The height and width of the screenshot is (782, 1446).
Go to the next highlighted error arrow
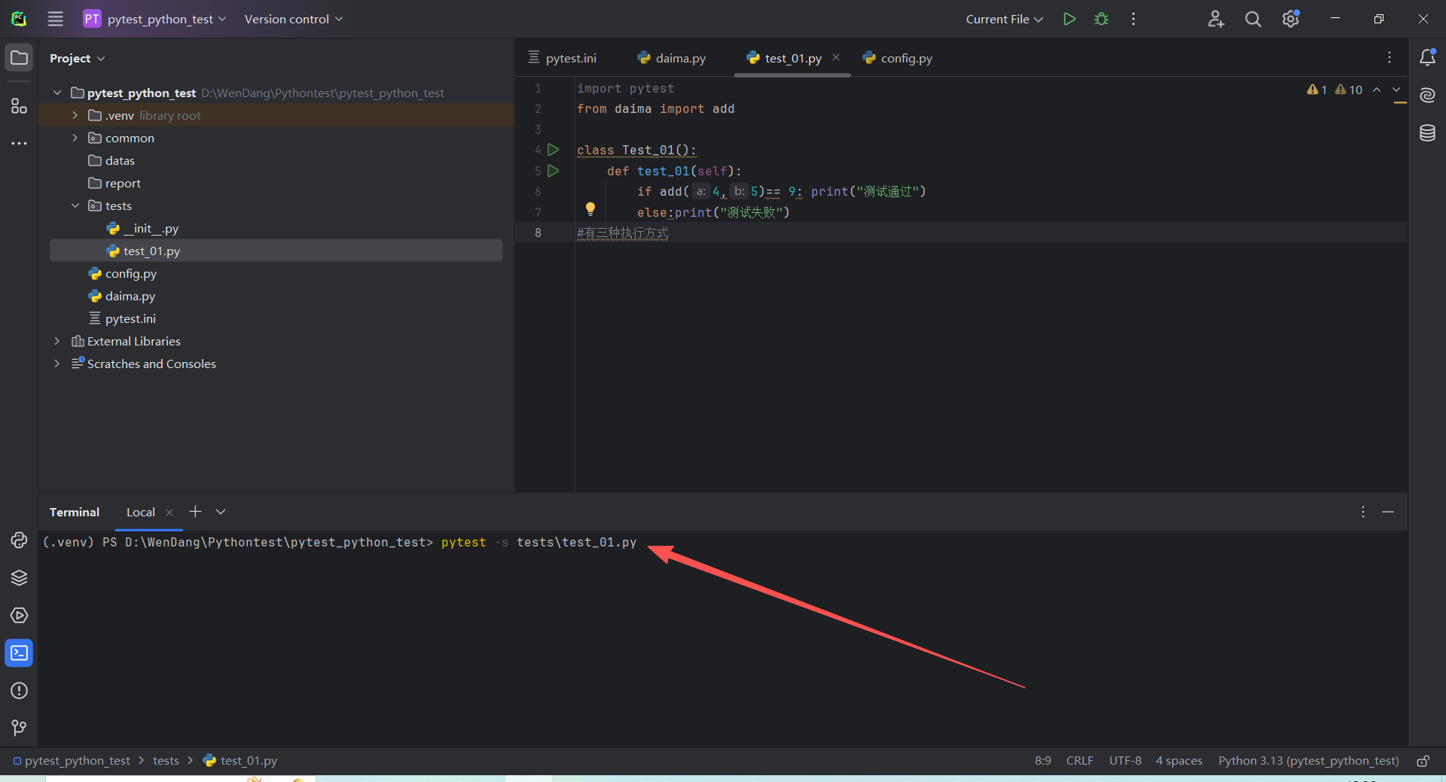click(1396, 90)
